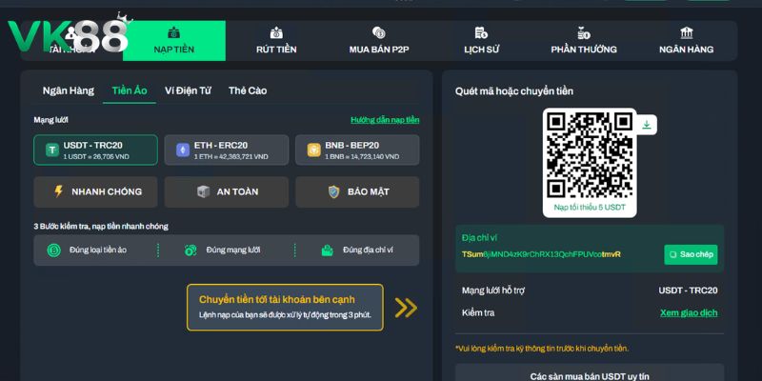Click the reward icon above PHẦN THƯỞNG
Image resolution: width=762 pixels, height=381 pixels.
point(584,33)
